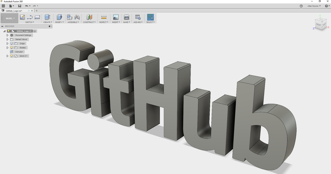Click the Extrude icon in the Create panel

pos(47,17)
